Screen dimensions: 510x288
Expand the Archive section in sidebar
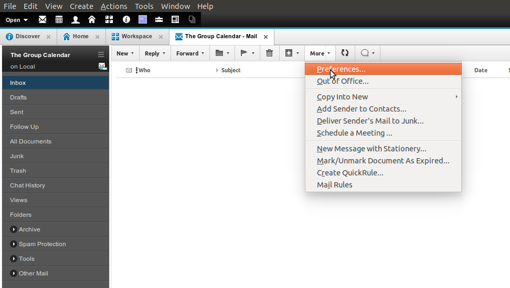[x=14, y=229]
